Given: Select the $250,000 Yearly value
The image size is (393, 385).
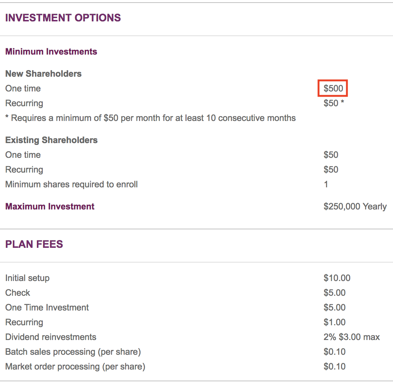Looking at the screenshot, I should (355, 206).
